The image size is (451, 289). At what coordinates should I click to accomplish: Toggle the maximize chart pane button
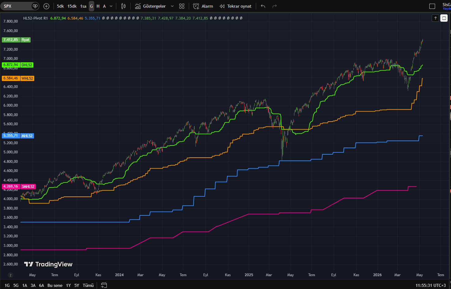444,18
